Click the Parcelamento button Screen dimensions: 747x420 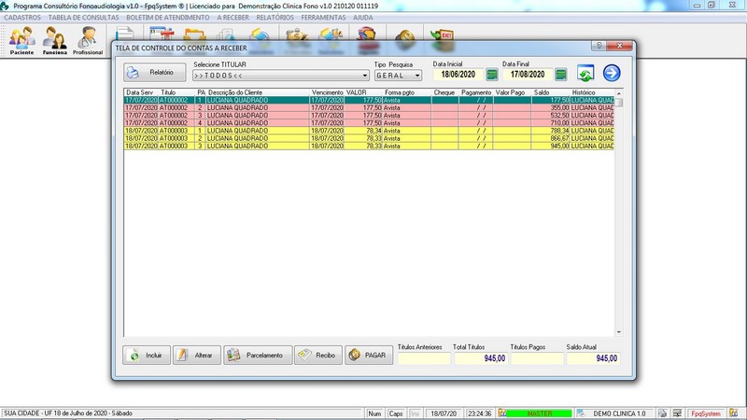point(256,356)
